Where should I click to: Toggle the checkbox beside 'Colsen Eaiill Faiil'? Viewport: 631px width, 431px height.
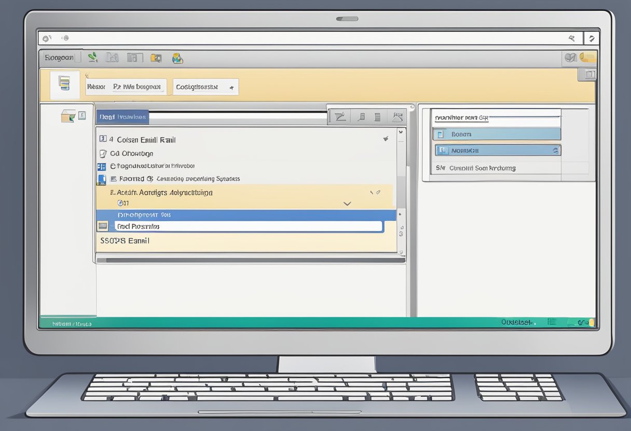103,139
